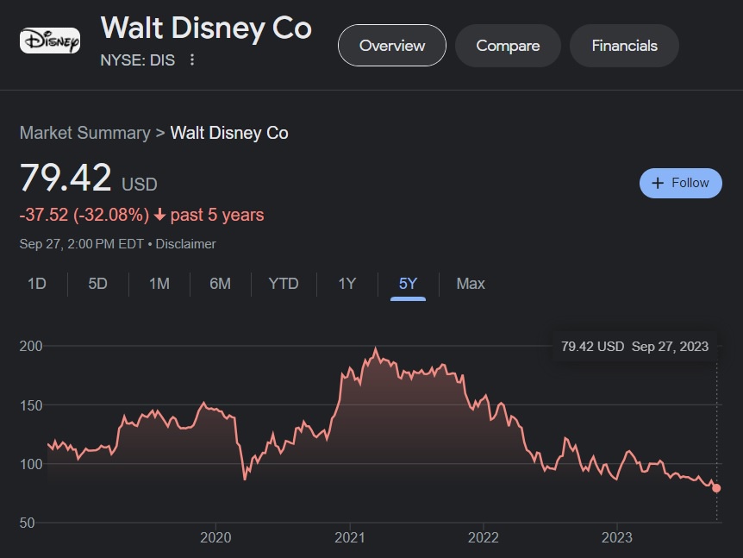Select the 5D time range
Screen dimensions: 743x558
97,284
